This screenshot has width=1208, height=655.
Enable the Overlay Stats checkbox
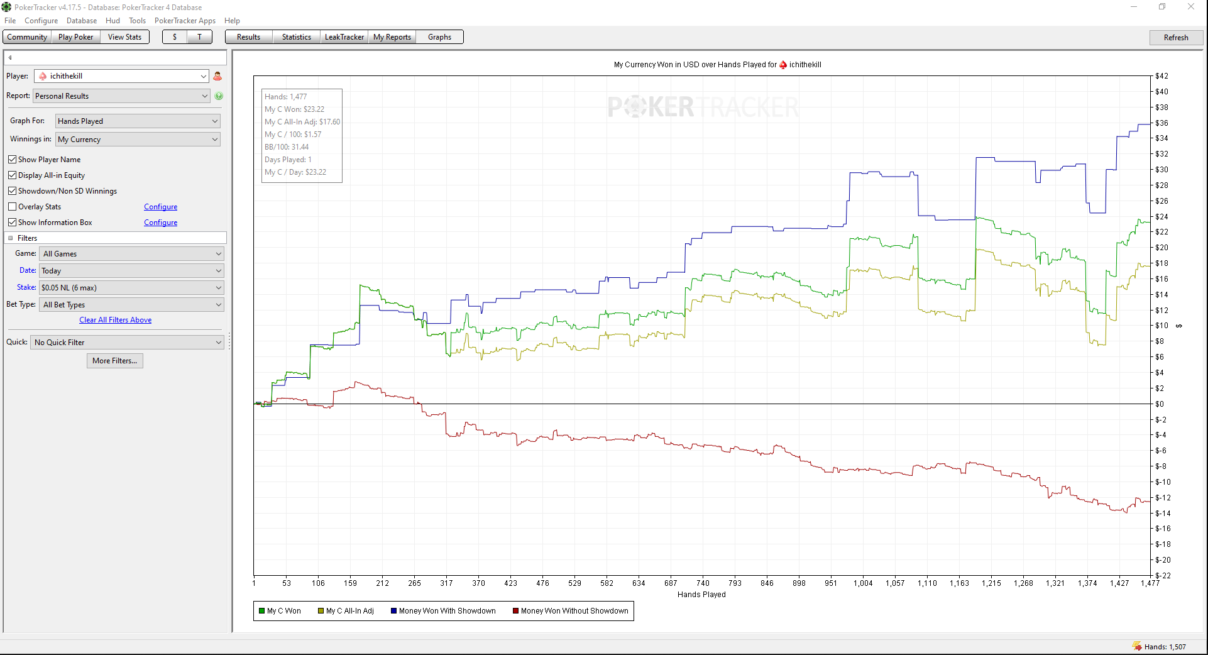pyautogui.click(x=12, y=207)
